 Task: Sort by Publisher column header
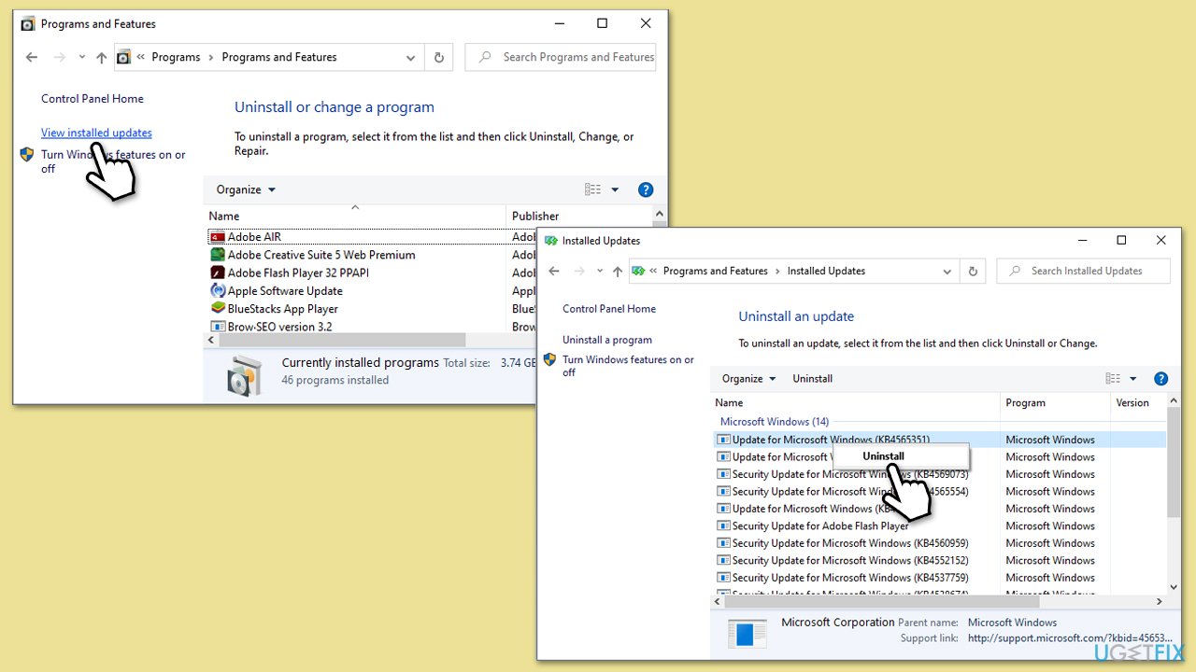coord(535,216)
